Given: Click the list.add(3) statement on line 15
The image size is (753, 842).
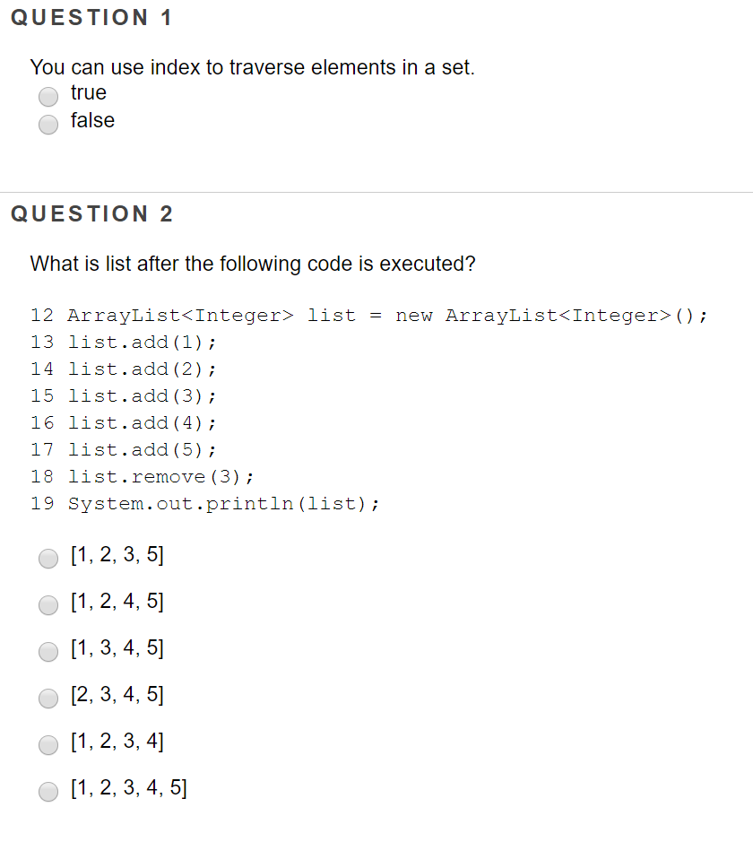Looking at the screenshot, I should pos(141,395).
